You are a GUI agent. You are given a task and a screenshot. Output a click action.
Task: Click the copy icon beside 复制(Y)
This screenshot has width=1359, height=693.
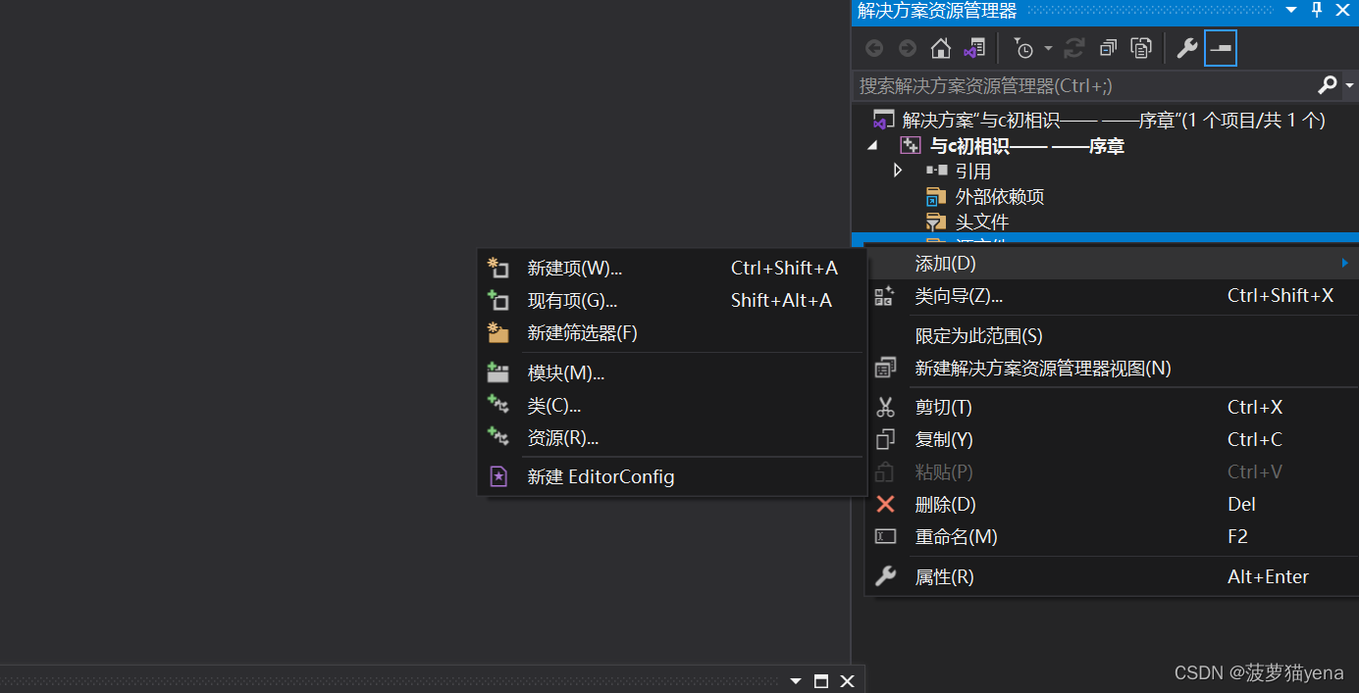point(885,439)
